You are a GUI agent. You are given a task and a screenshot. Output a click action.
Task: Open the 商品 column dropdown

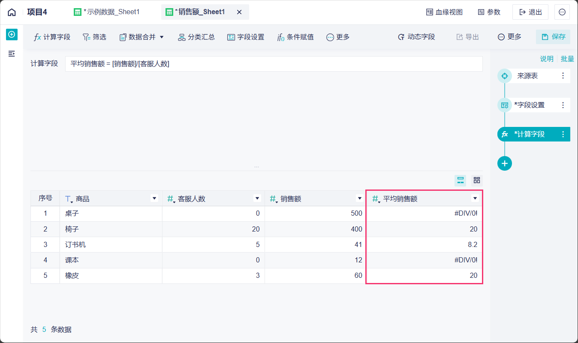pyautogui.click(x=154, y=198)
